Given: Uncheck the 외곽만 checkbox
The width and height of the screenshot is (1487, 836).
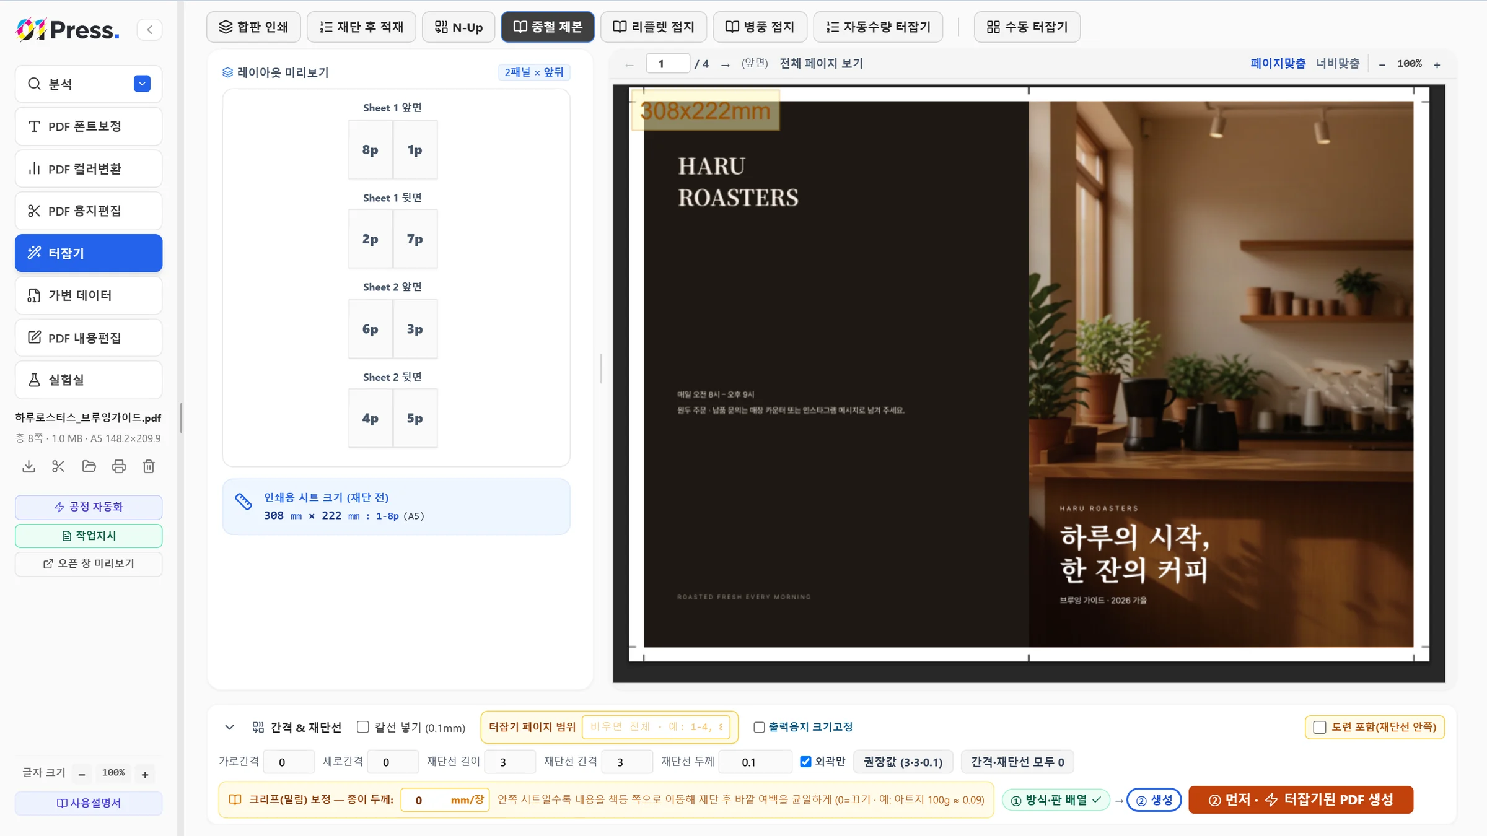Looking at the screenshot, I should click(x=805, y=762).
